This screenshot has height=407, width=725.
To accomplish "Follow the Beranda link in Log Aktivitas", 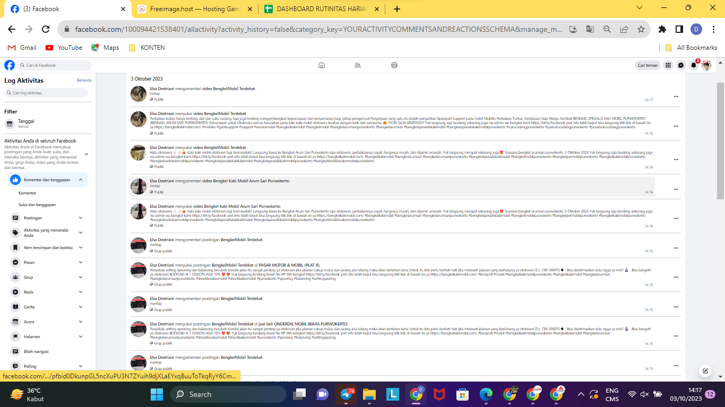I will [x=84, y=81].
